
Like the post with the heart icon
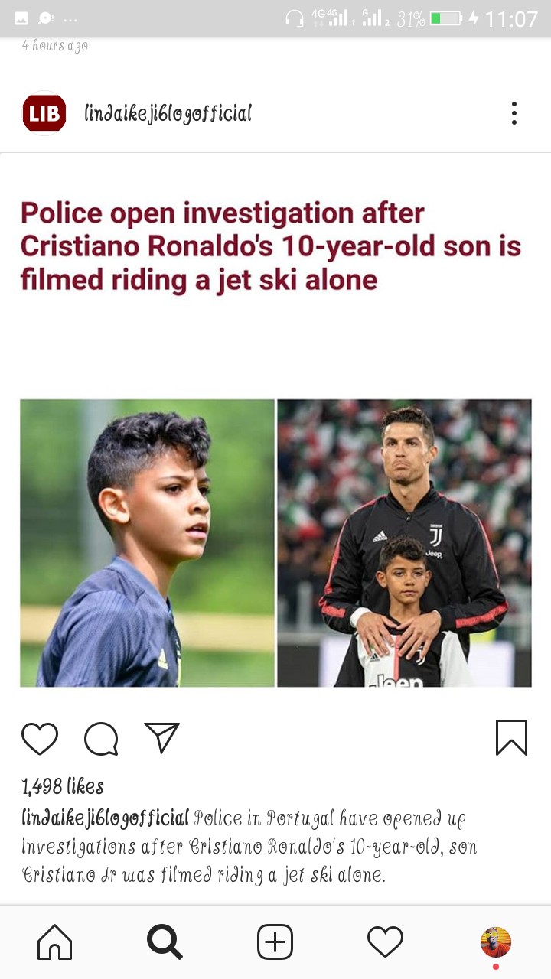click(40, 738)
